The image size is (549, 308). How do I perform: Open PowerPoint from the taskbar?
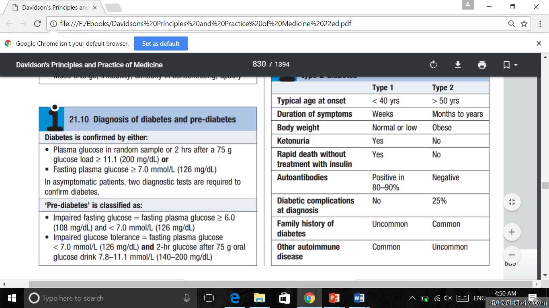click(334, 298)
